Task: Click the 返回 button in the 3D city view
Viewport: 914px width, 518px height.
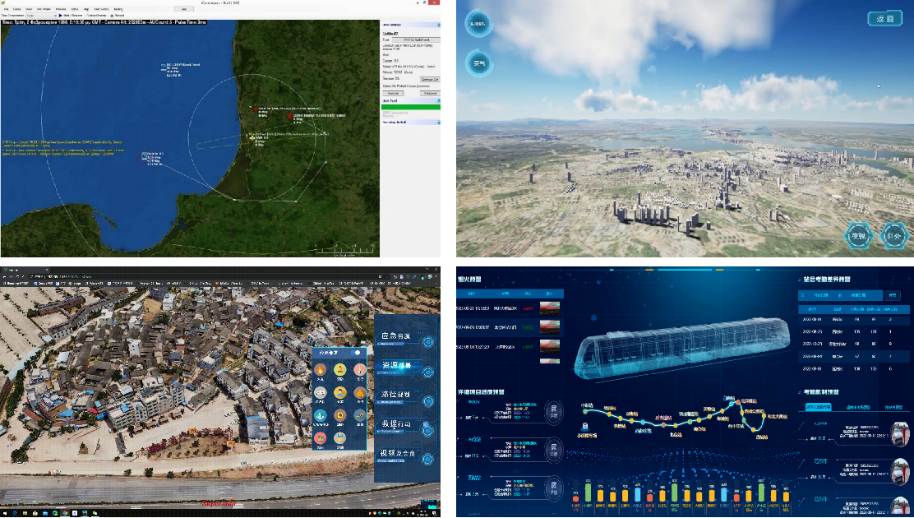Action: point(884,18)
